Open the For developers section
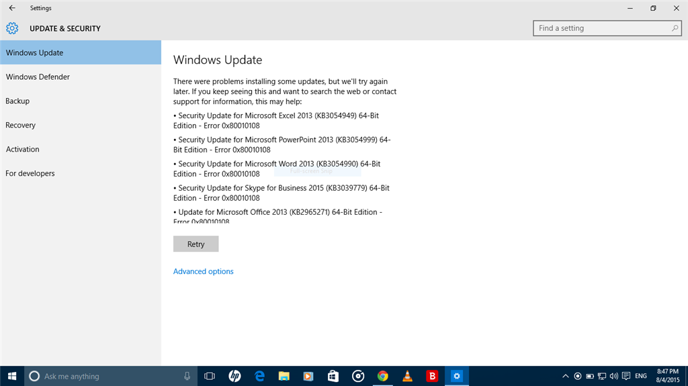 (81, 173)
